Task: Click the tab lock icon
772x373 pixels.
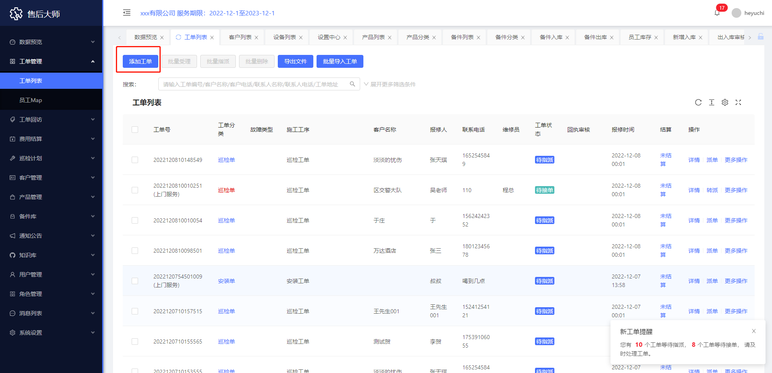Action: pyautogui.click(x=761, y=37)
